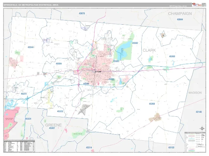This screenshot has width=209, height=156.
Task: Click the large blue reservoir near 45502
Action: 123,50
